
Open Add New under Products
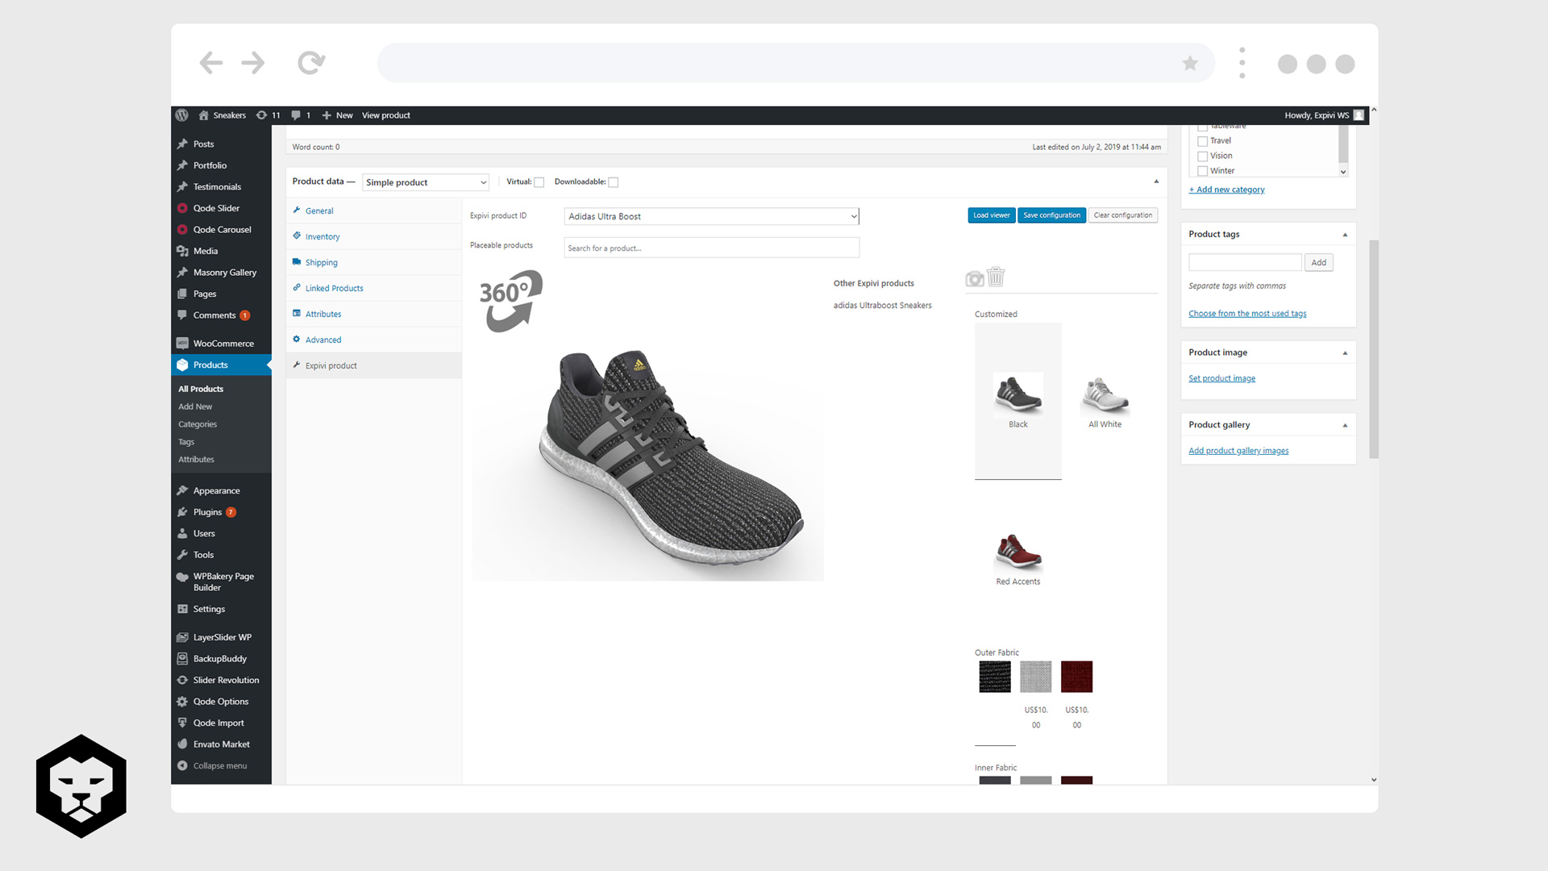coord(195,406)
